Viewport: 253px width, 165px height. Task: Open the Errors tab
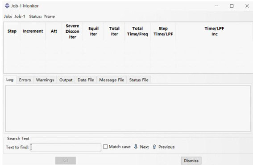click(25, 80)
